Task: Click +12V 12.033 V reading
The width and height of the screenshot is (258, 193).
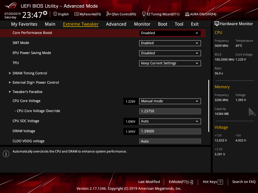Action: point(221,140)
